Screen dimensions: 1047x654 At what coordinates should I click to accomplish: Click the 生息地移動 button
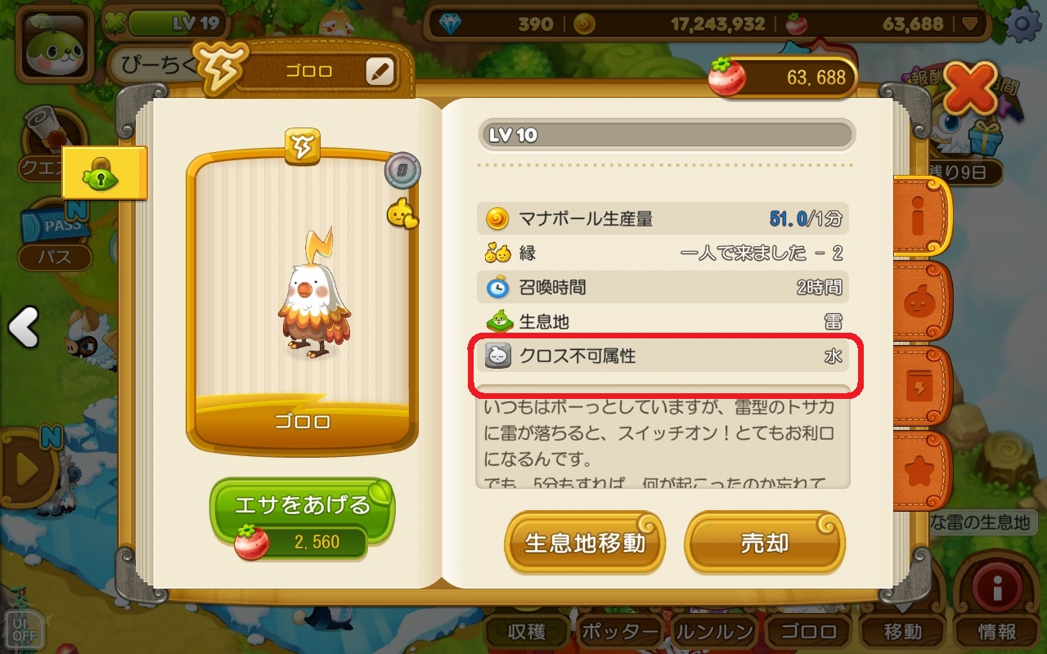pos(584,543)
